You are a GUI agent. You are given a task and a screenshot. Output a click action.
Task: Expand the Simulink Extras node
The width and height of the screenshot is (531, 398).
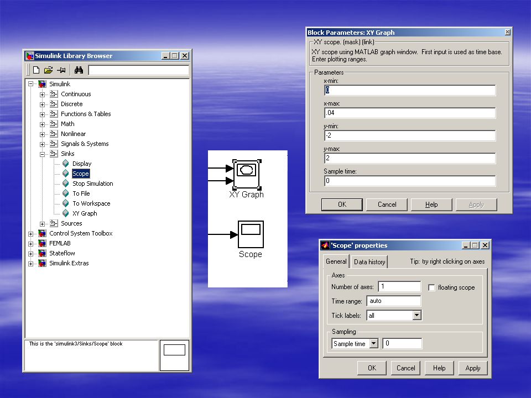click(31, 264)
